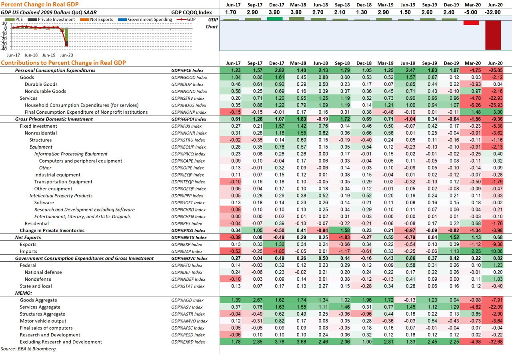Select the 1.52 Net Exports Dec-19 cell
The height and width of the screenshot is (354, 512).
point(450,237)
